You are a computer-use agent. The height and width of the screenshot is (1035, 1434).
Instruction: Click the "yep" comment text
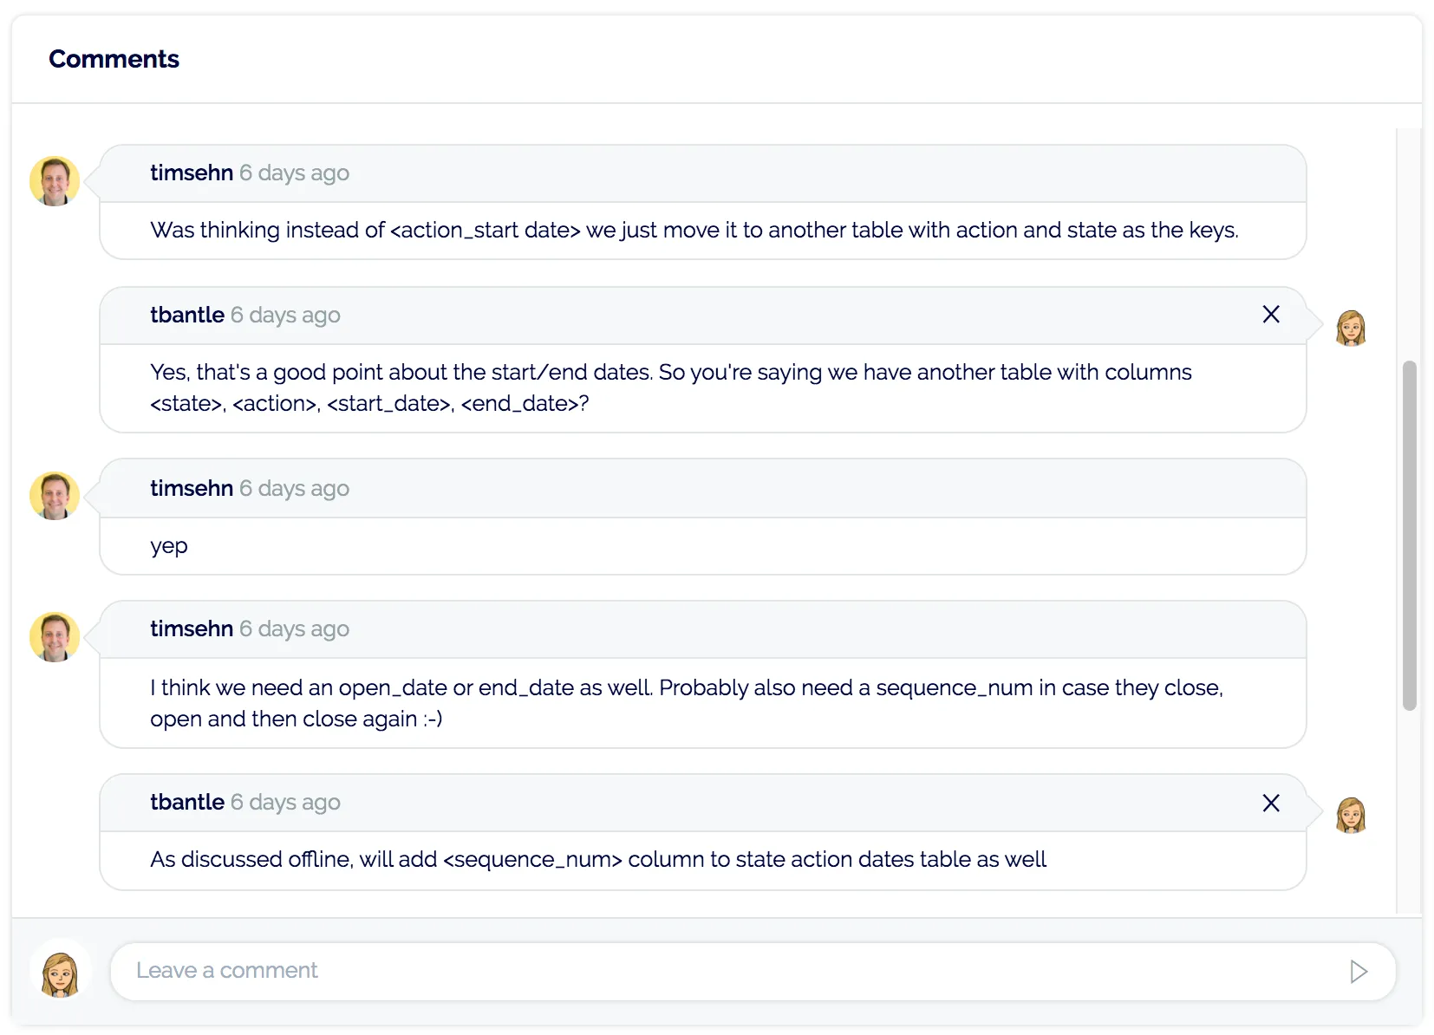pyautogui.click(x=169, y=546)
